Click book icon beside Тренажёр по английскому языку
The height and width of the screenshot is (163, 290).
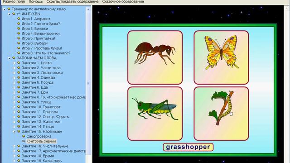pyautogui.click(x=9, y=9)
